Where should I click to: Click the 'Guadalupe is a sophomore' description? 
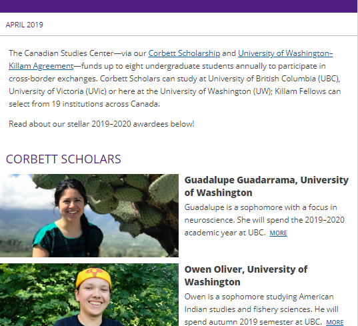click(265, 220)
